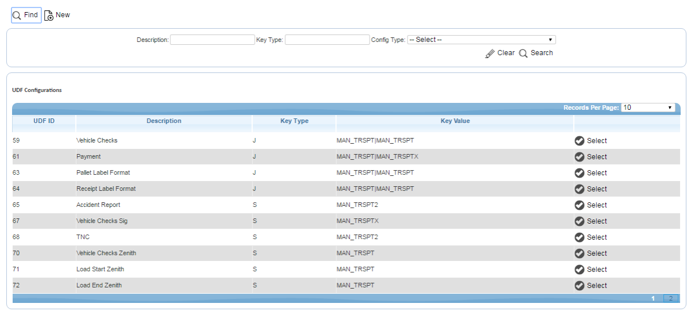Click the checkmark icon for Vehicle Checks Sig
The width and height of the screenshot is (691, 315).
579,221
